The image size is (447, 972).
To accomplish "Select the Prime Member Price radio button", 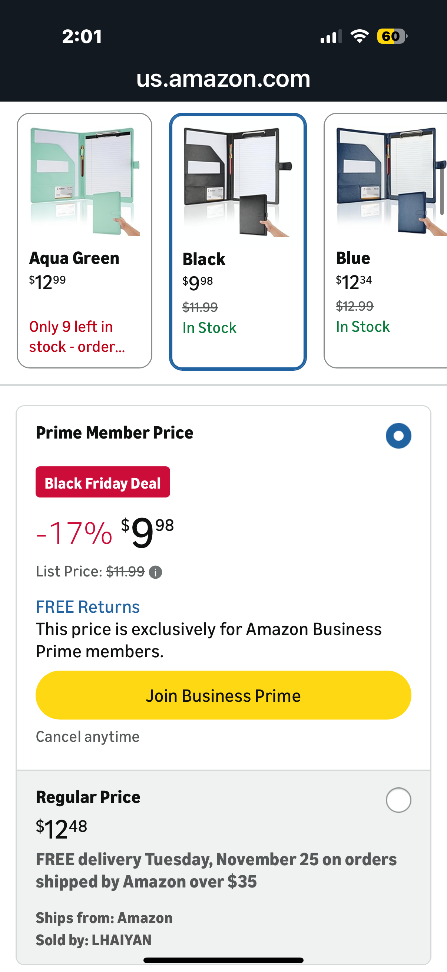I will [398, 436].
